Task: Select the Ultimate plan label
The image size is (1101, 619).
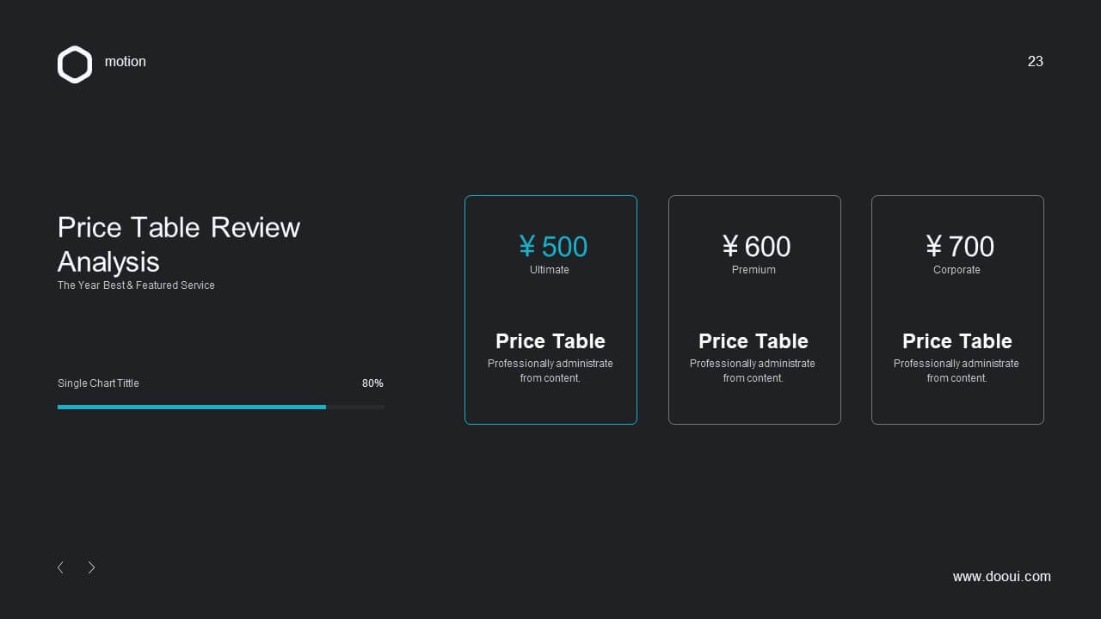Action: coord(550,270)
